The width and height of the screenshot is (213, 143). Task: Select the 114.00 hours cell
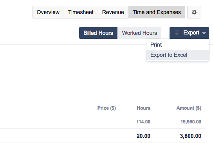point(143,122)
